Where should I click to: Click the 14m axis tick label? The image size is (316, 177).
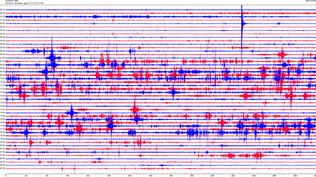tap(150, 176)
